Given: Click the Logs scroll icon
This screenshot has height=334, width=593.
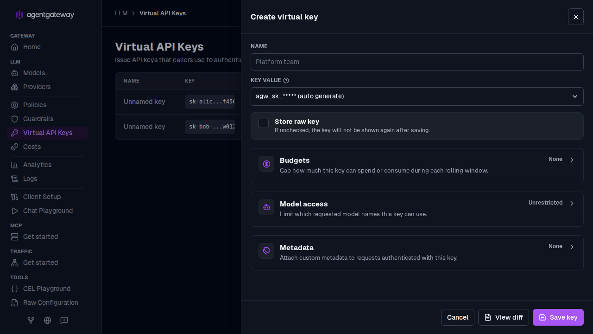Looking at the screenshot, I should pos(14,179).
